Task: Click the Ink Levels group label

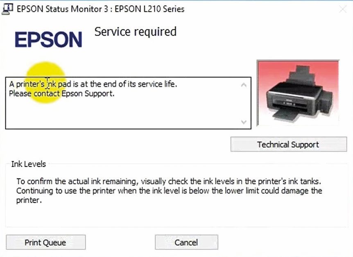Action: (29, 164)
